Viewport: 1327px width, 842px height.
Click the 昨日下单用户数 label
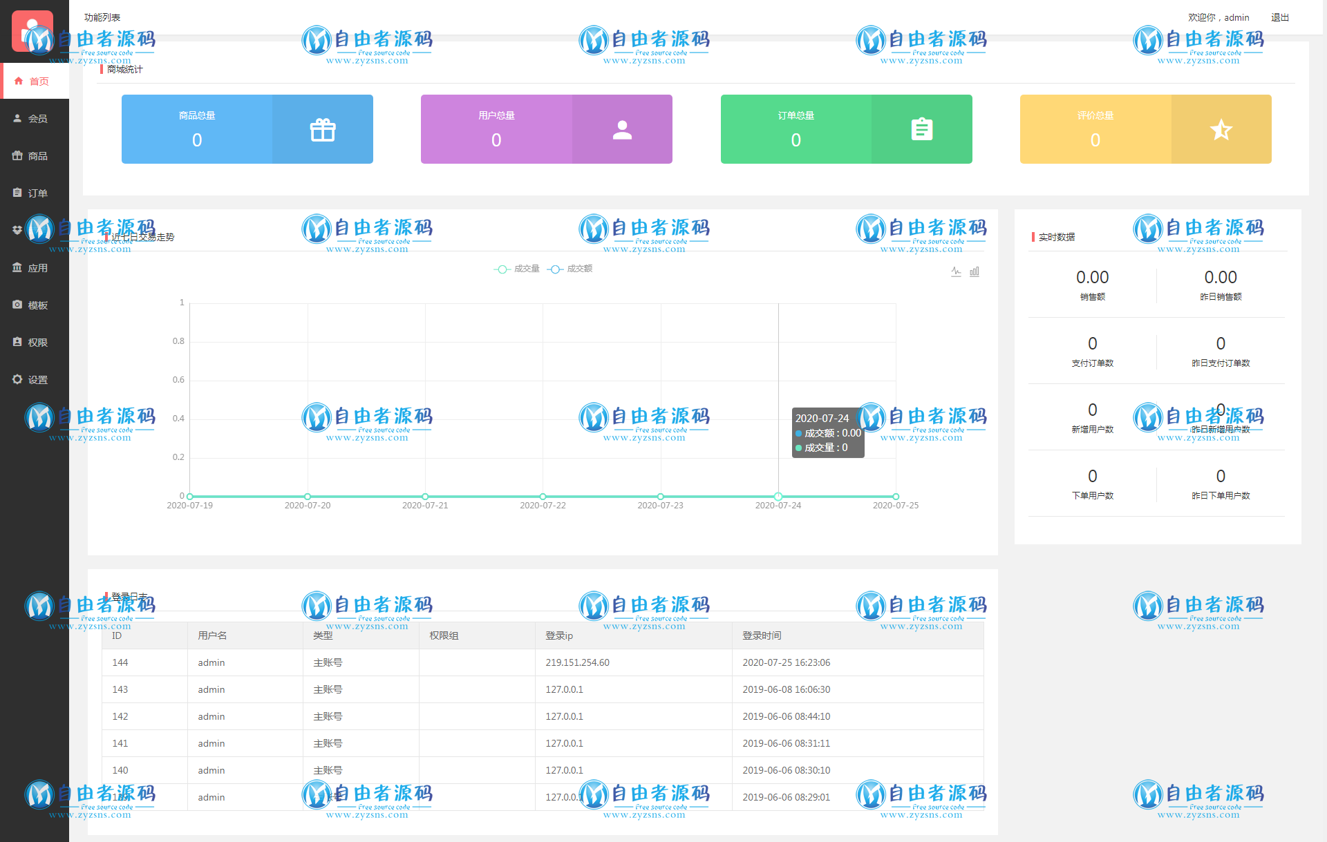point(1221,495)
